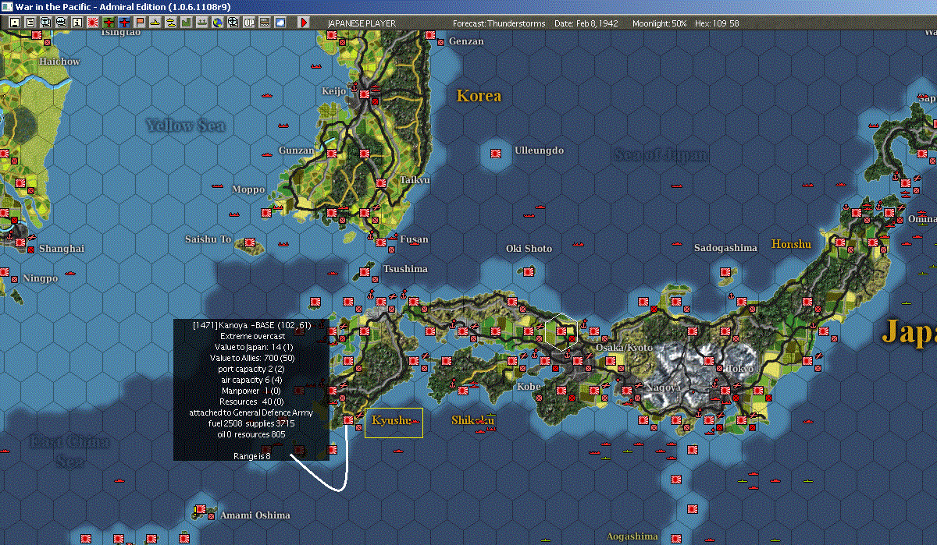This screenshot has width=937, height=545.
Task: Click 'air capacity 6 (4)' line
Action: pos(251,379)
